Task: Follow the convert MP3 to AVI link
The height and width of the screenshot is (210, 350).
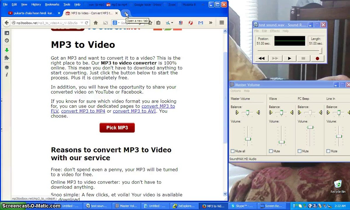Action: pyautogui.click(x=134, y=111)
